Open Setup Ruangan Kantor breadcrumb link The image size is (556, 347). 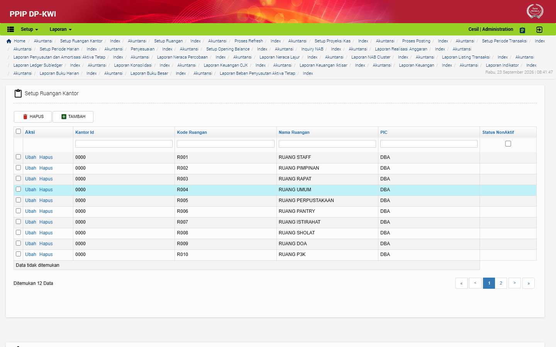point(81,41)
